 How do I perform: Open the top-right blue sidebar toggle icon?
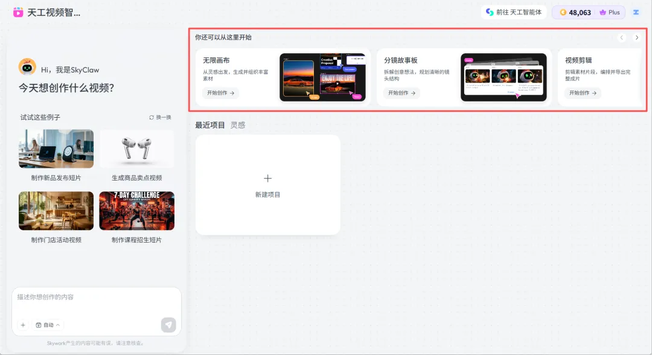point(636,13)
